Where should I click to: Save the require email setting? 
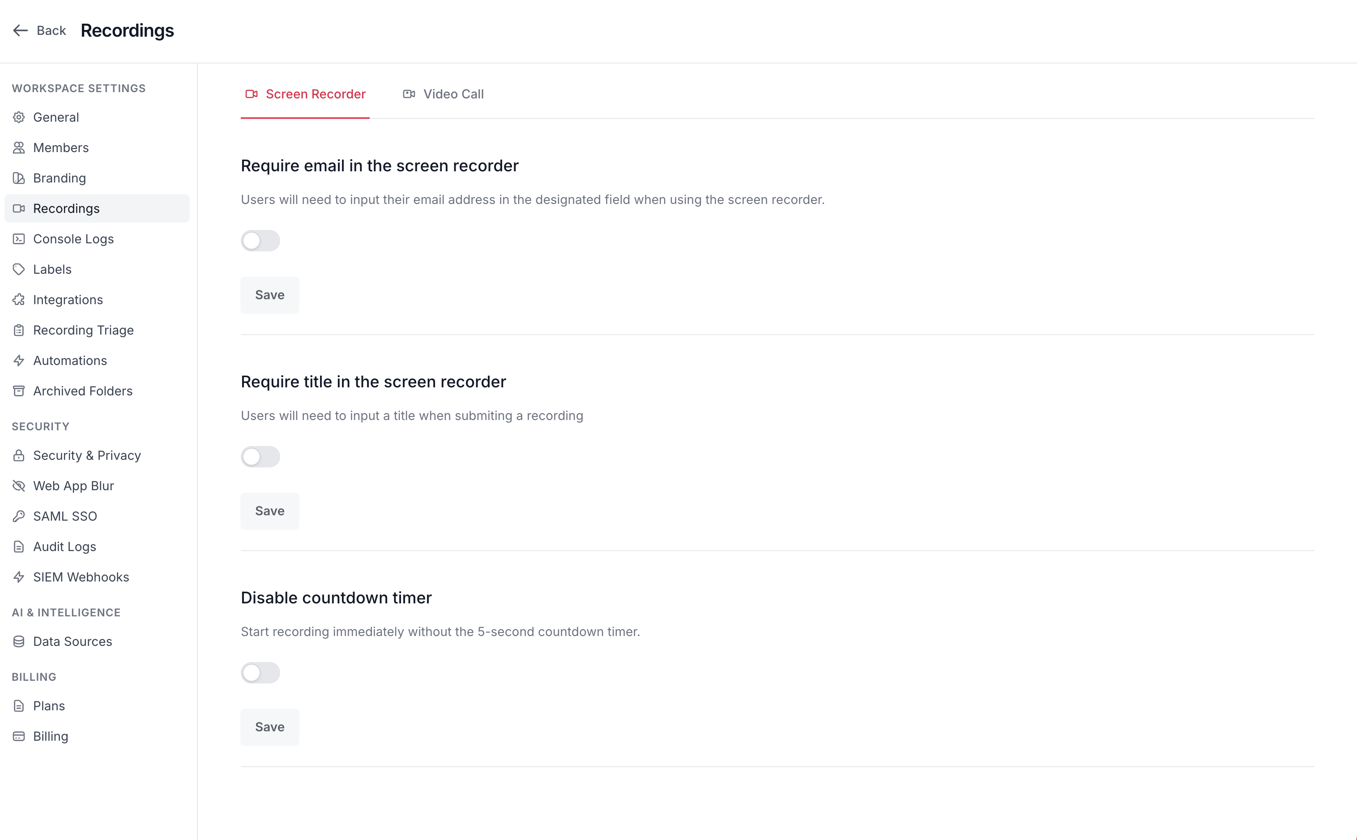click(x=269, y=295)
